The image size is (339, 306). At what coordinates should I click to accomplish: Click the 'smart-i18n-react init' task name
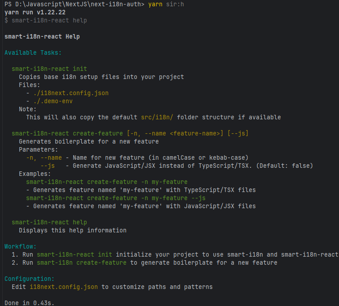click(x=49, y=69)
